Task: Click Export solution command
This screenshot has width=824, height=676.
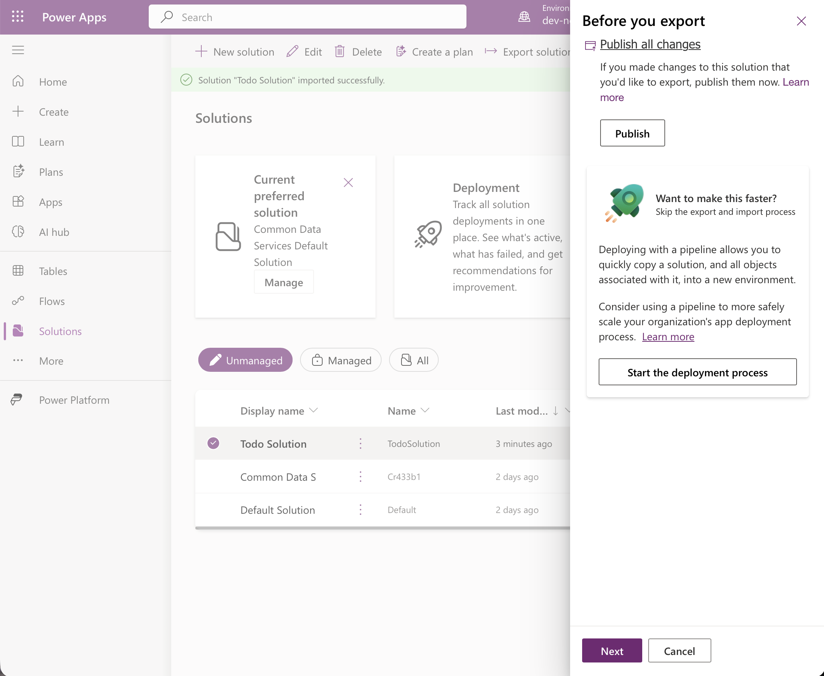Action: 528,52
